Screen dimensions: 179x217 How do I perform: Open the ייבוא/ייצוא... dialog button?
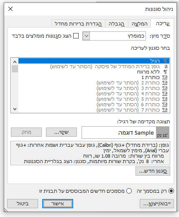coord(157,204)
